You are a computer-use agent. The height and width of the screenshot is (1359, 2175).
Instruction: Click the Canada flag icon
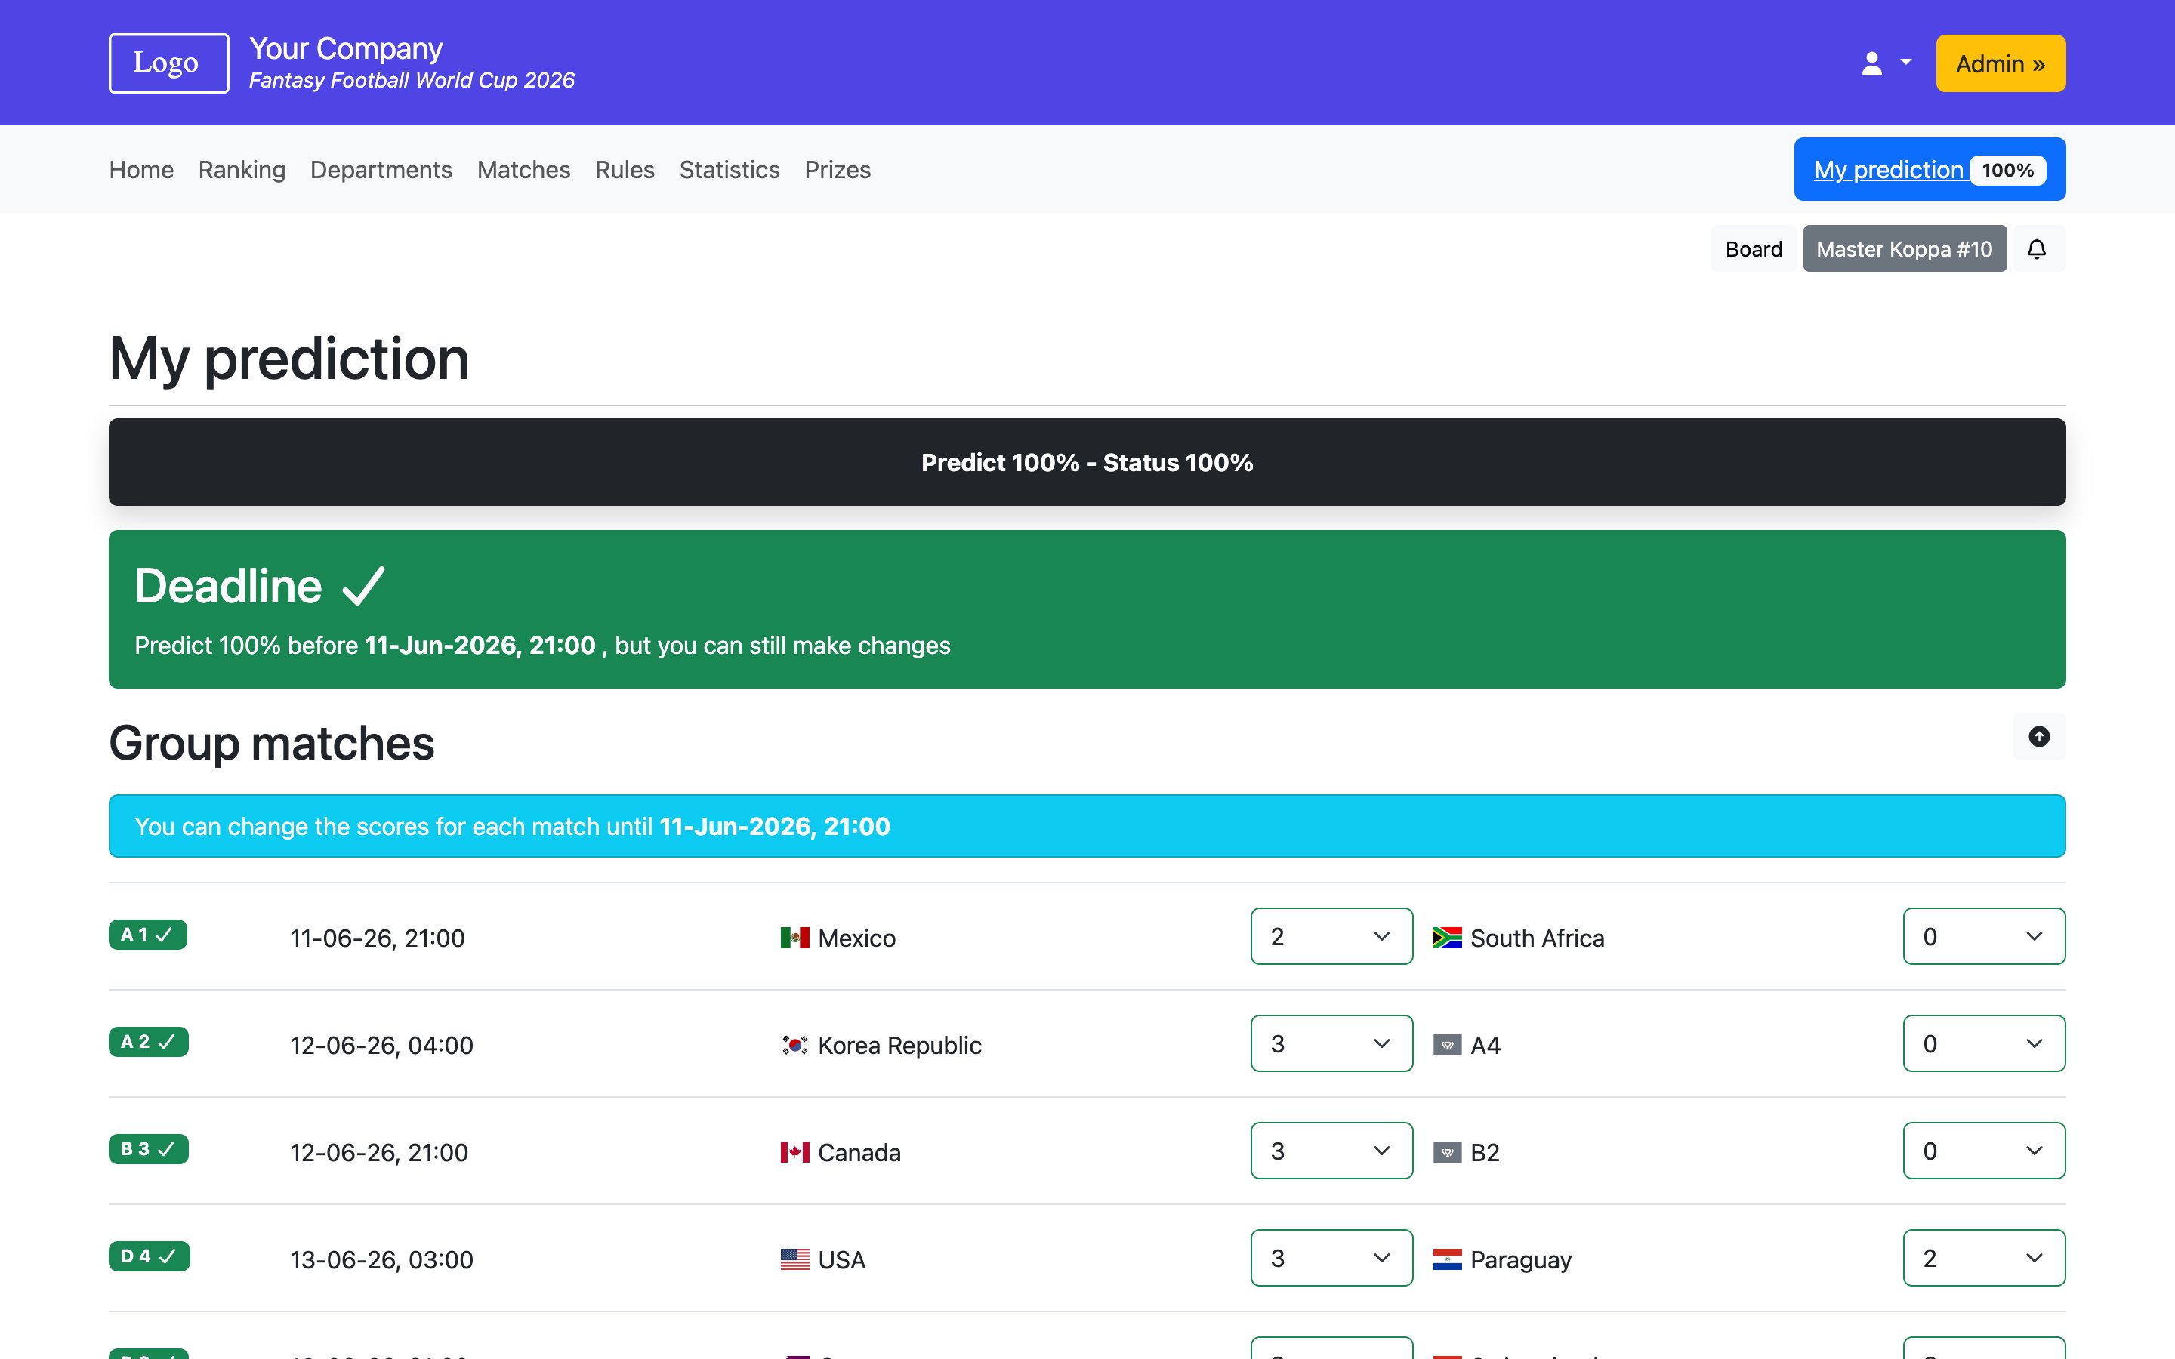[x=794, y=1151]
